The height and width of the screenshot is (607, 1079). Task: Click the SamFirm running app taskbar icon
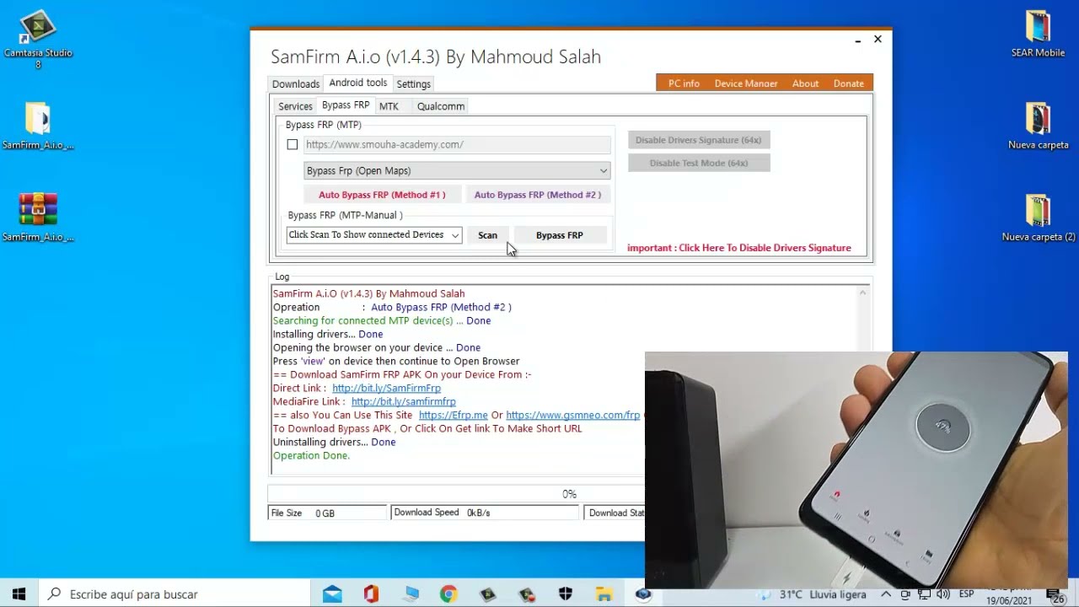tap(643, 594)
